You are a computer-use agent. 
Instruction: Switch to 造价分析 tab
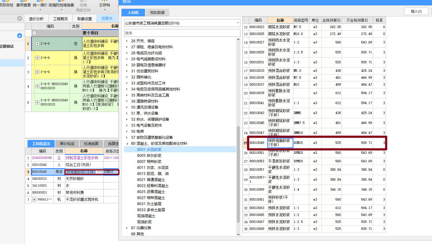[x=36, y=19]
